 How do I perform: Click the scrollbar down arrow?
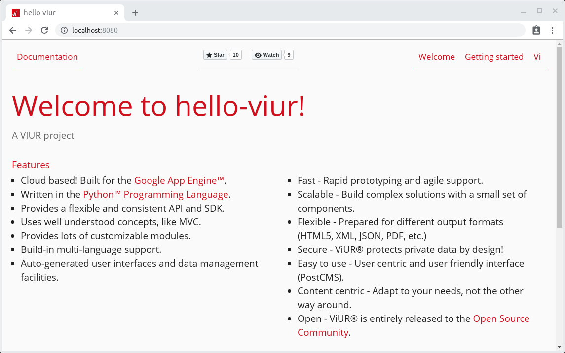coord(559,347)
